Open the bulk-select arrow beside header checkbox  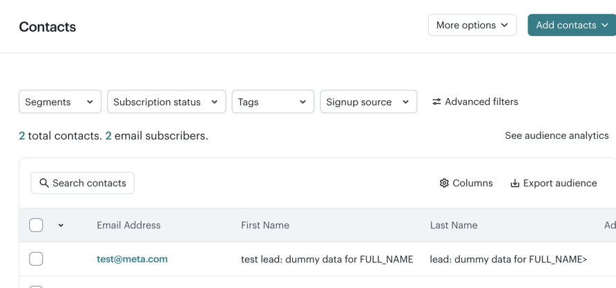pos(61,225)
